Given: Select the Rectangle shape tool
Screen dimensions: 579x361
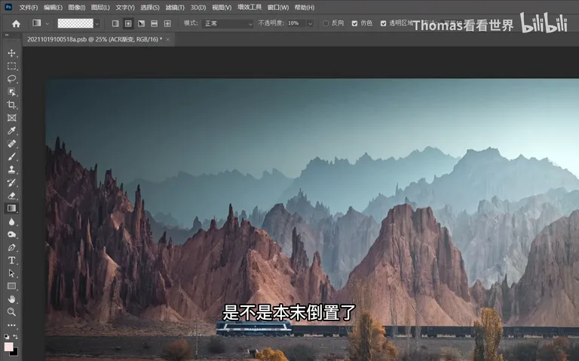Looking at the screenshot, I should 11,287.
